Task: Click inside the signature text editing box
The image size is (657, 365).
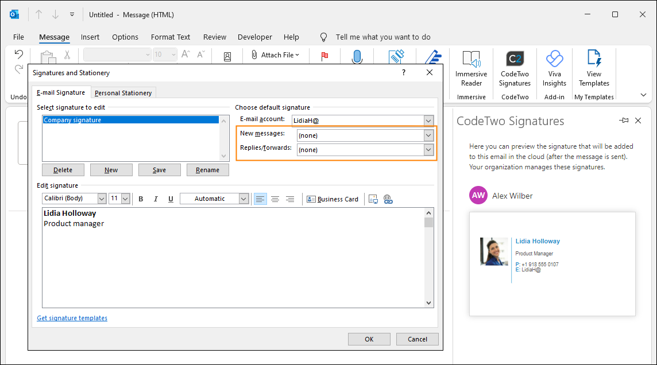Action: click(x=234, y=258)
